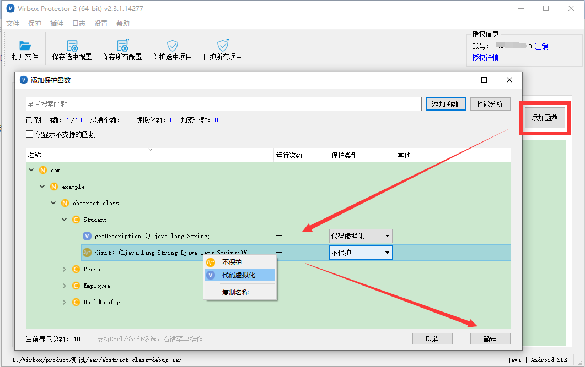Click Save All Configs (保存所有配置) icon
585x367 pixels.
click(122, 46)
